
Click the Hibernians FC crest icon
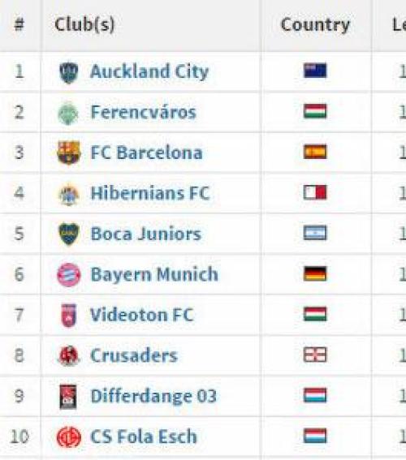(69, 194)
